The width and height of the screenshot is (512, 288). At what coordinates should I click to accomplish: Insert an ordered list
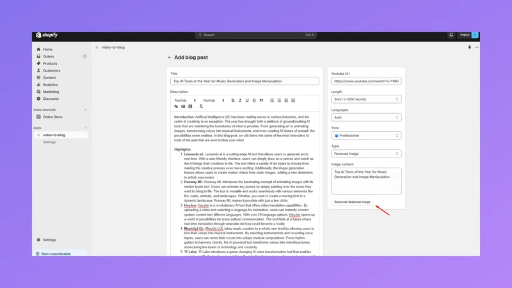tap(271, 100)
